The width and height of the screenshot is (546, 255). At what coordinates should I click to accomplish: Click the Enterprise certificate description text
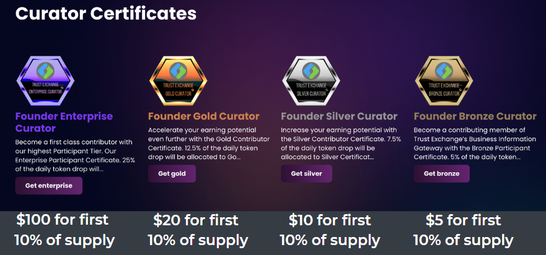[75, 156]
